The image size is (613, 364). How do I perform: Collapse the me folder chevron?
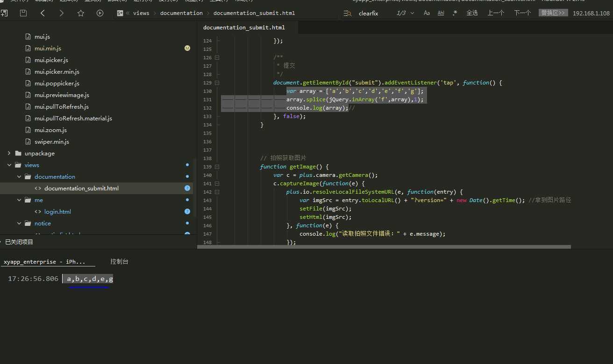click(x=19, y=200)
